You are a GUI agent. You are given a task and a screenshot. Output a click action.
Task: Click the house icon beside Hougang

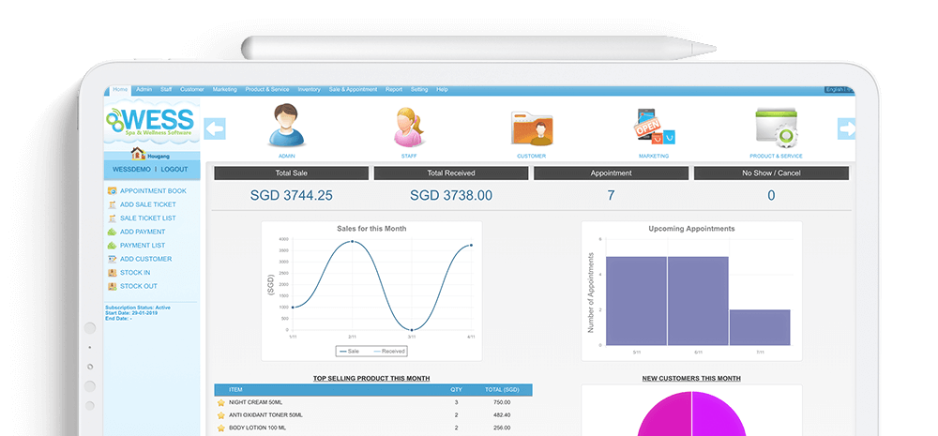click(x=138, y=154)
